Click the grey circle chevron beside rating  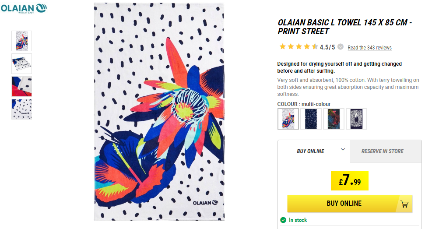click(x=341, y=46)
